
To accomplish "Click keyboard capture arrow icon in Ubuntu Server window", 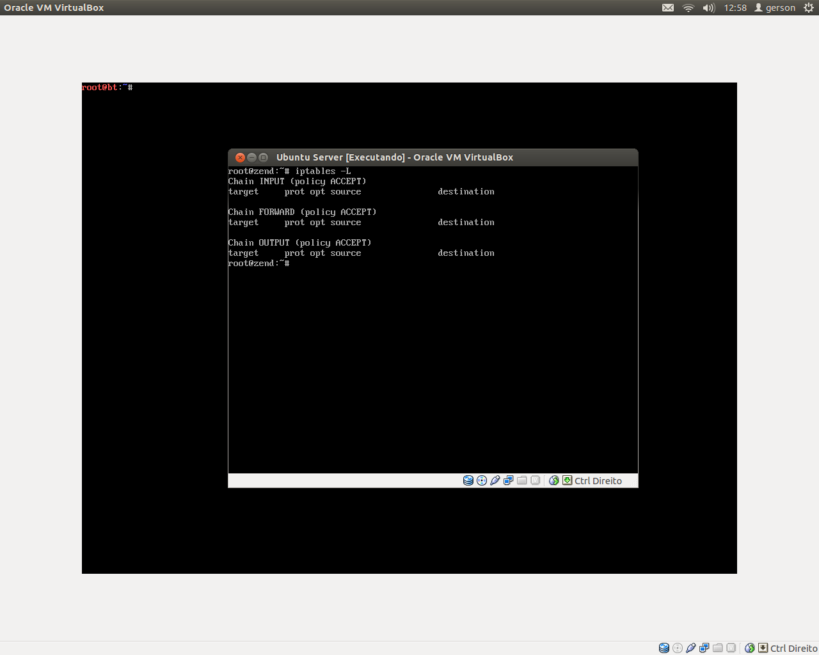I will 567,480.
